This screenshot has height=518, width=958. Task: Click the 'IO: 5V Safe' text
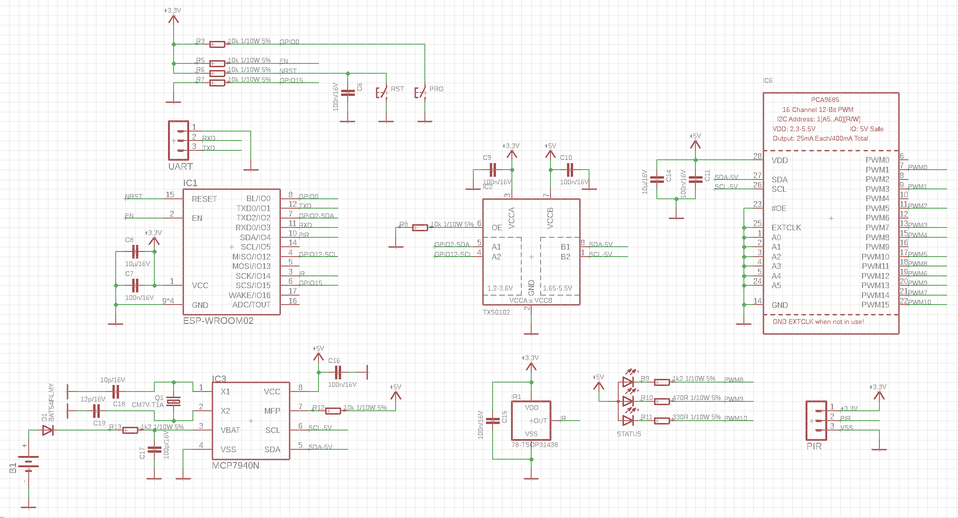point(866,129)
